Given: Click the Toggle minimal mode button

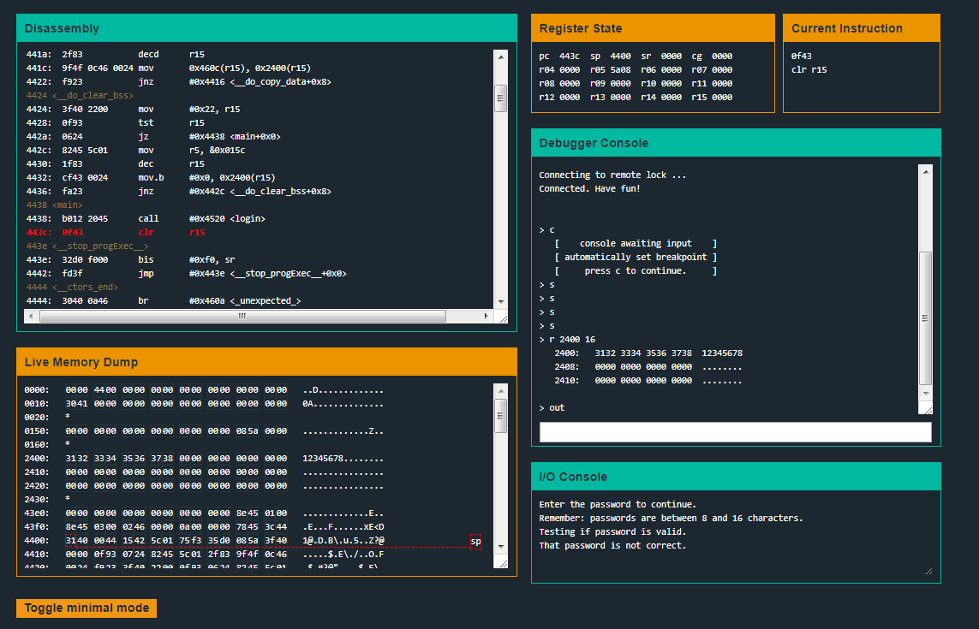Looking at the screenshot, I should [87, 608].
